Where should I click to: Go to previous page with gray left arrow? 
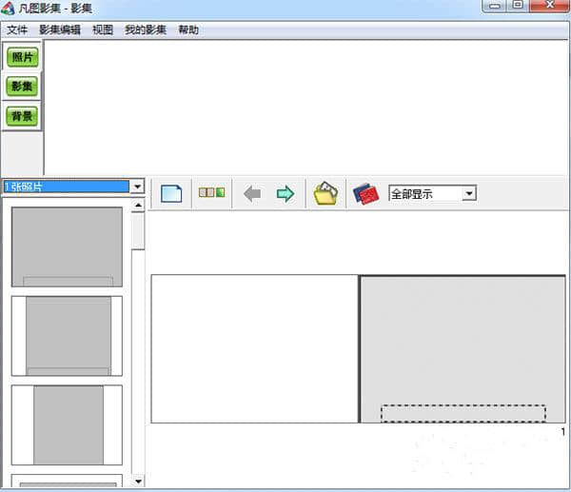[x=252, y=194]
